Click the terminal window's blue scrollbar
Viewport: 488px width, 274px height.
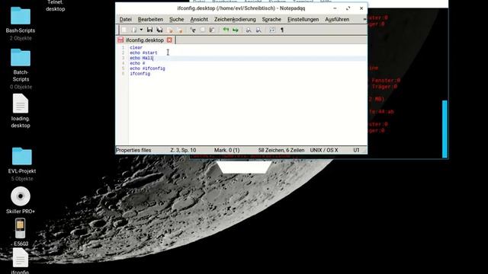(445, 129)
